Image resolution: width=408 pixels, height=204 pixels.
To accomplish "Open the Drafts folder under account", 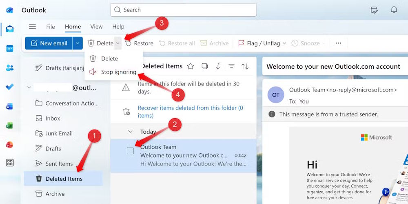I will tap(63, 149).
